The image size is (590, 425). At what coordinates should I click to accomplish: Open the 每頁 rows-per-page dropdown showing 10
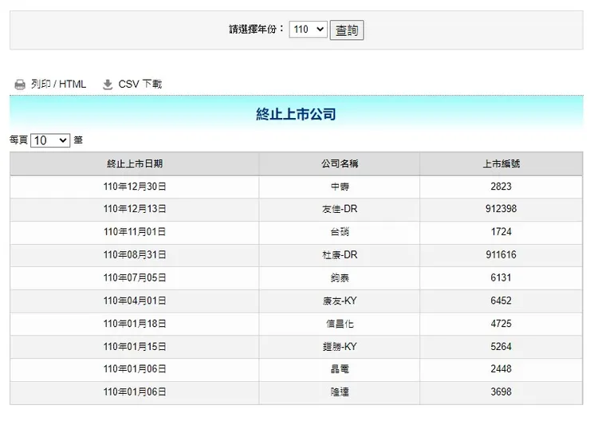(50, 140)
